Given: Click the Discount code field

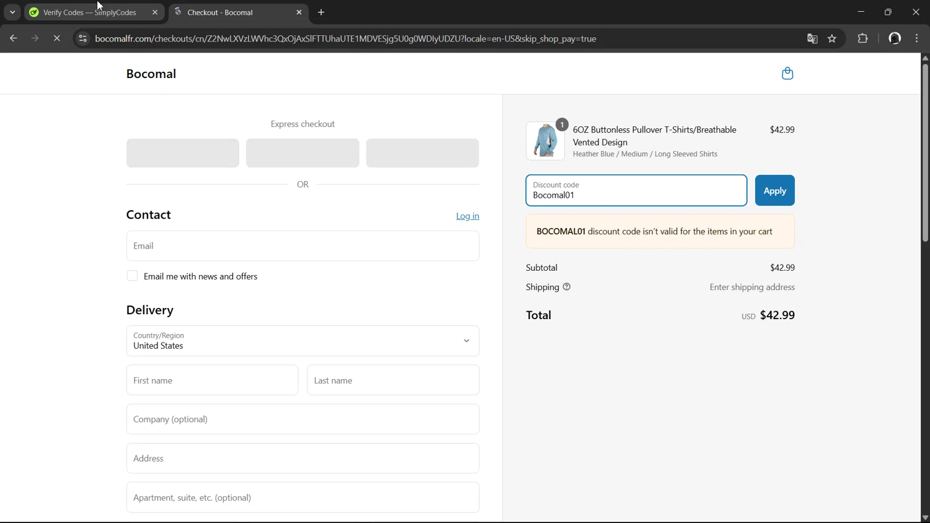Looking at the screenshot, I should point(636,190).
